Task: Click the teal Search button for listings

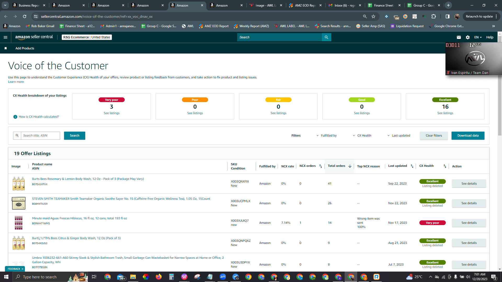Action: pos(75,136)
